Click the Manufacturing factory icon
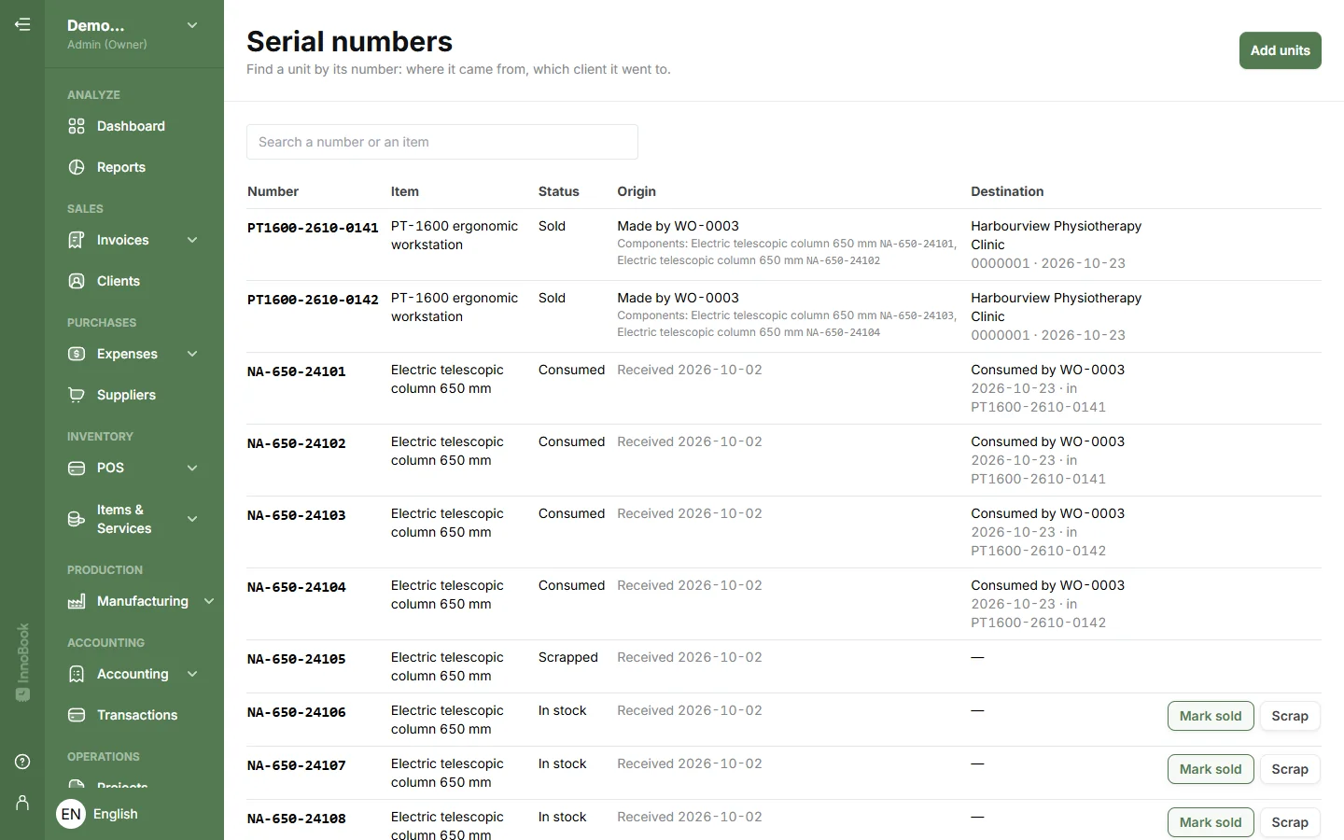Viewport: 1344px width, 840px height. (77, 601)
